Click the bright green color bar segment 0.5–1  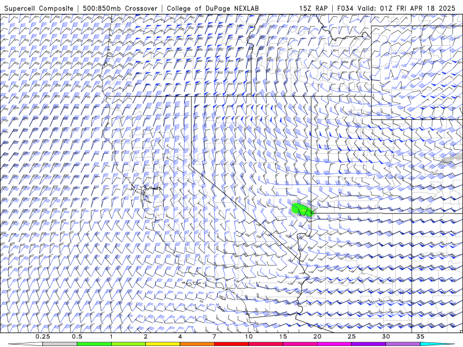[x=94, y=344]
